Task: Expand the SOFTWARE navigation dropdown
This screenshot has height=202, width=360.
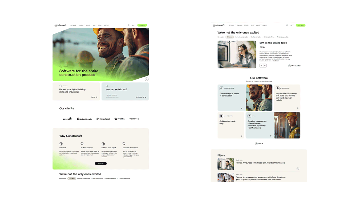Action: (x=73, y=25)
